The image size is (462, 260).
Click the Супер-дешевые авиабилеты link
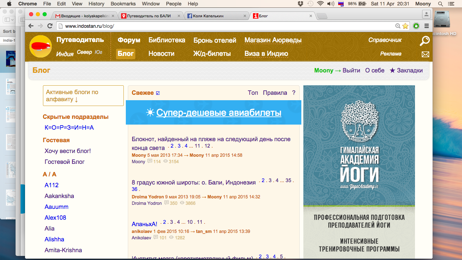218,113
